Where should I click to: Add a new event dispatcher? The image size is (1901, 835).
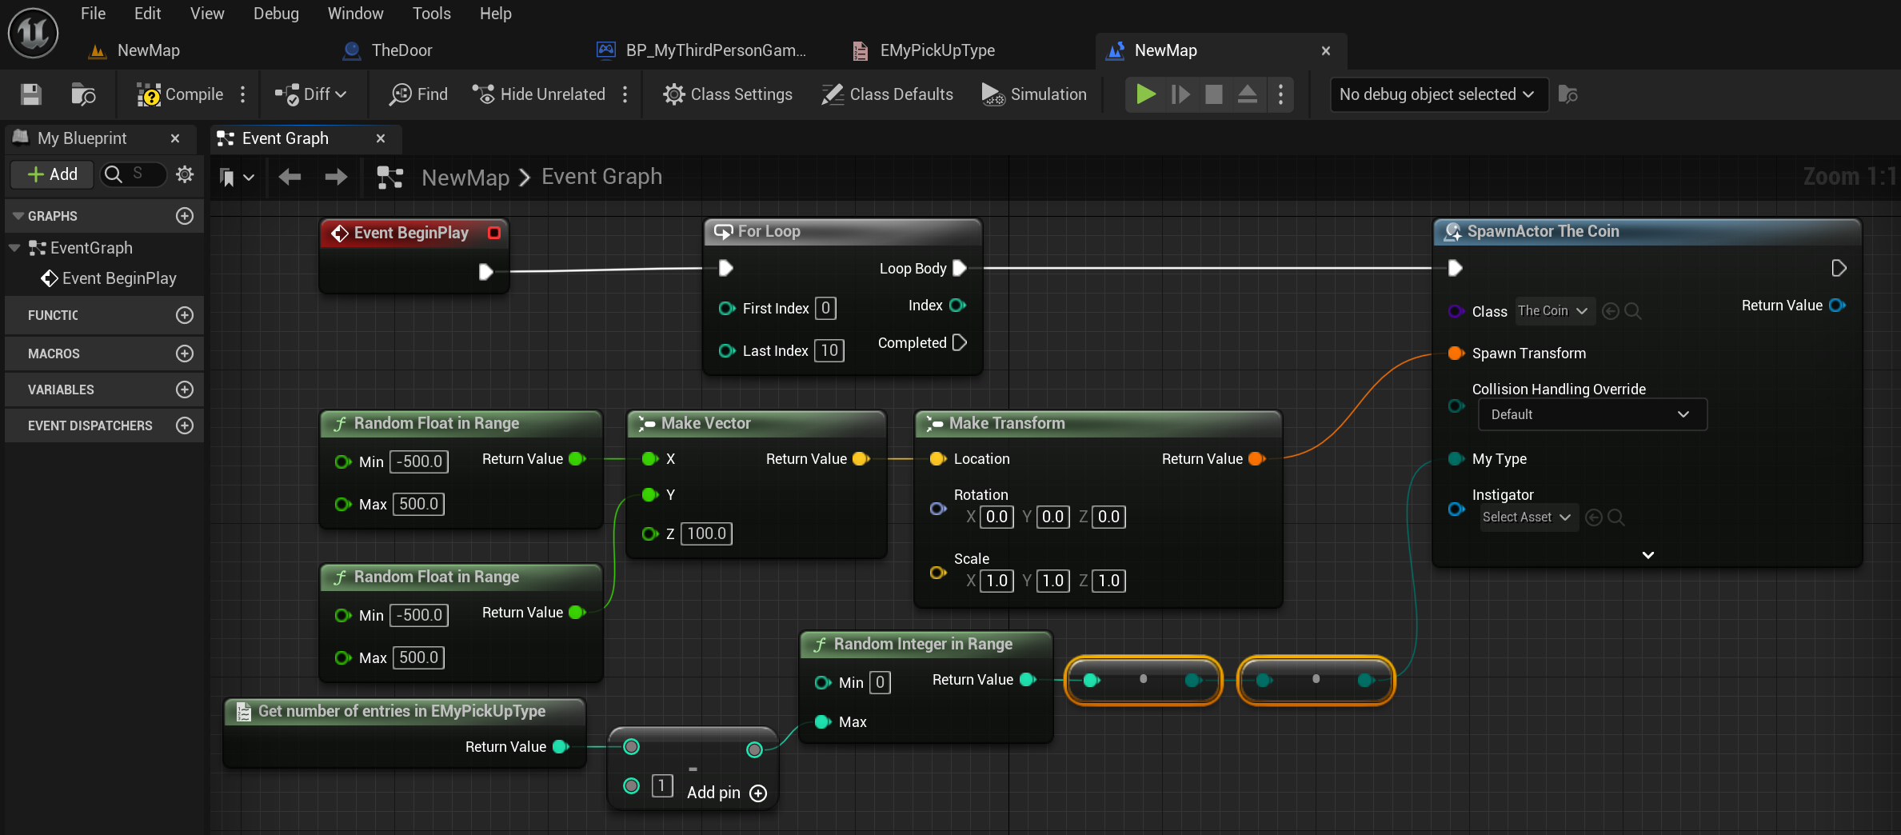pyautogui.click(x=185, y=425)
